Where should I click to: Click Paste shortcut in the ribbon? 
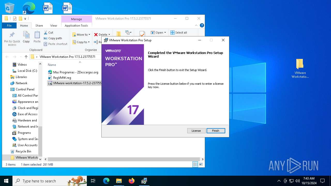tap(55, 44)
